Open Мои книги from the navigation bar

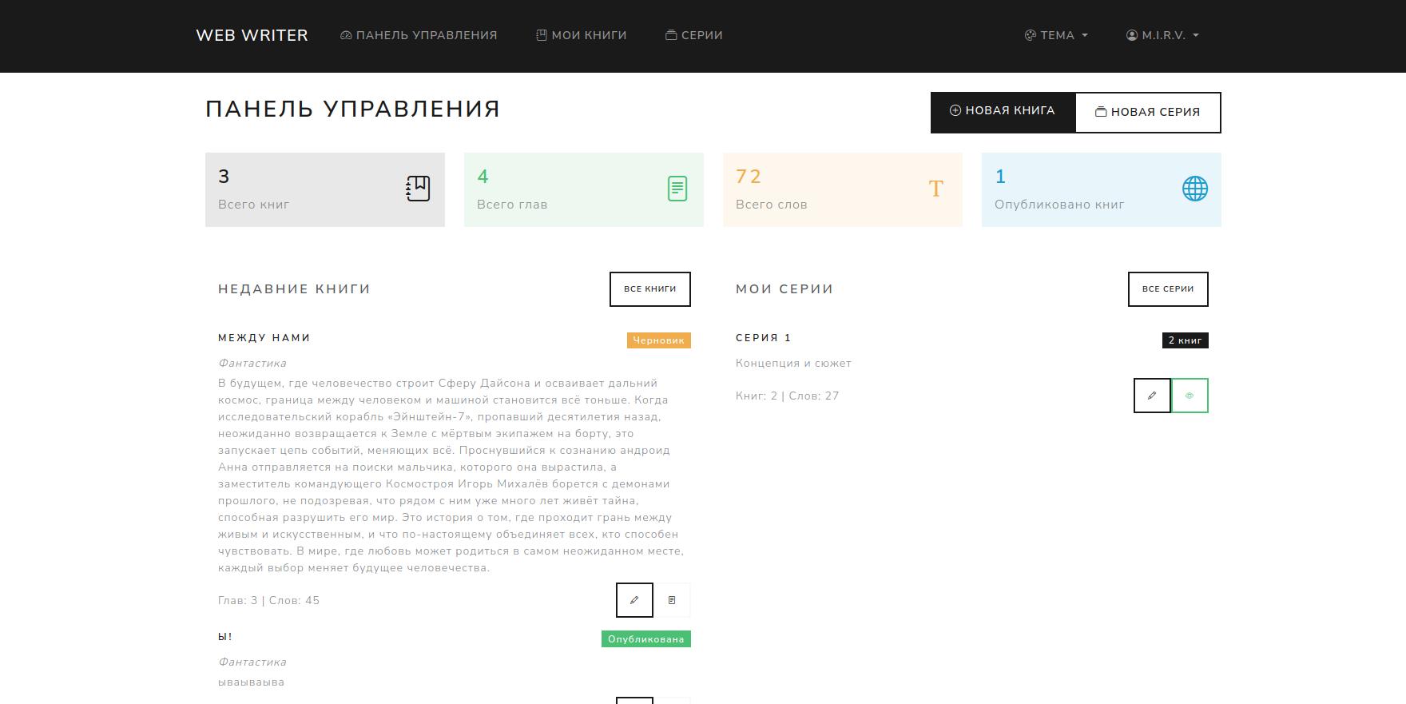[x=582, y=35]
